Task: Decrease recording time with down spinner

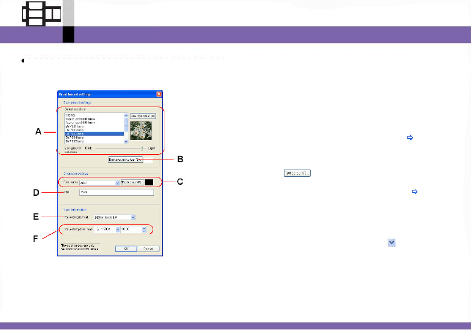Action: [144, 231]
